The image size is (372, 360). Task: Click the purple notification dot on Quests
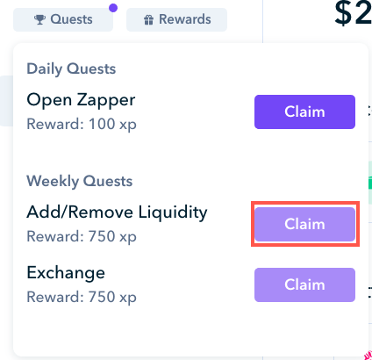pyautogui.click(x=113, y=8)
